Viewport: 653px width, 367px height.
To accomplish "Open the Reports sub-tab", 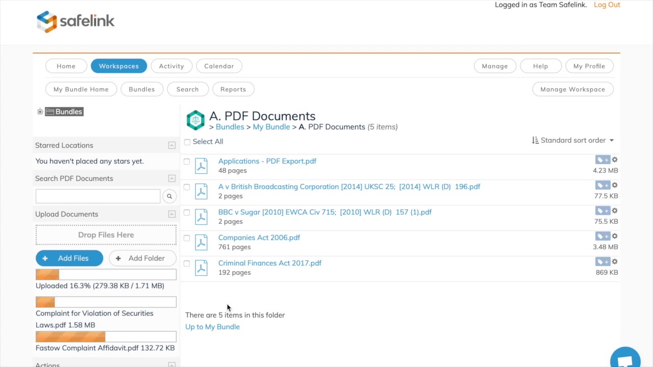I will (x=233, y=89).
